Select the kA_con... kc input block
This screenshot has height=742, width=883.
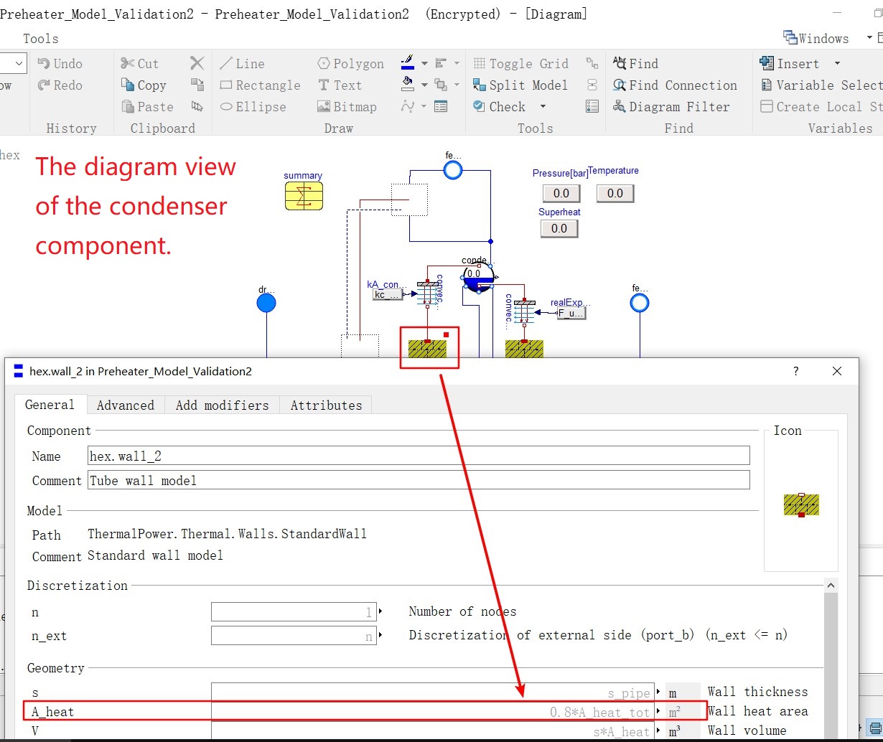[x=388, y=294]
